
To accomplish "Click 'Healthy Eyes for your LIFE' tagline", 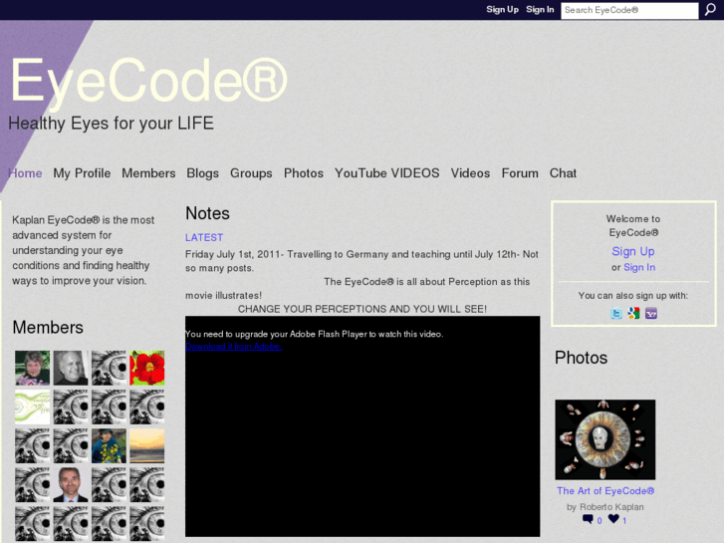I will 111,124.
